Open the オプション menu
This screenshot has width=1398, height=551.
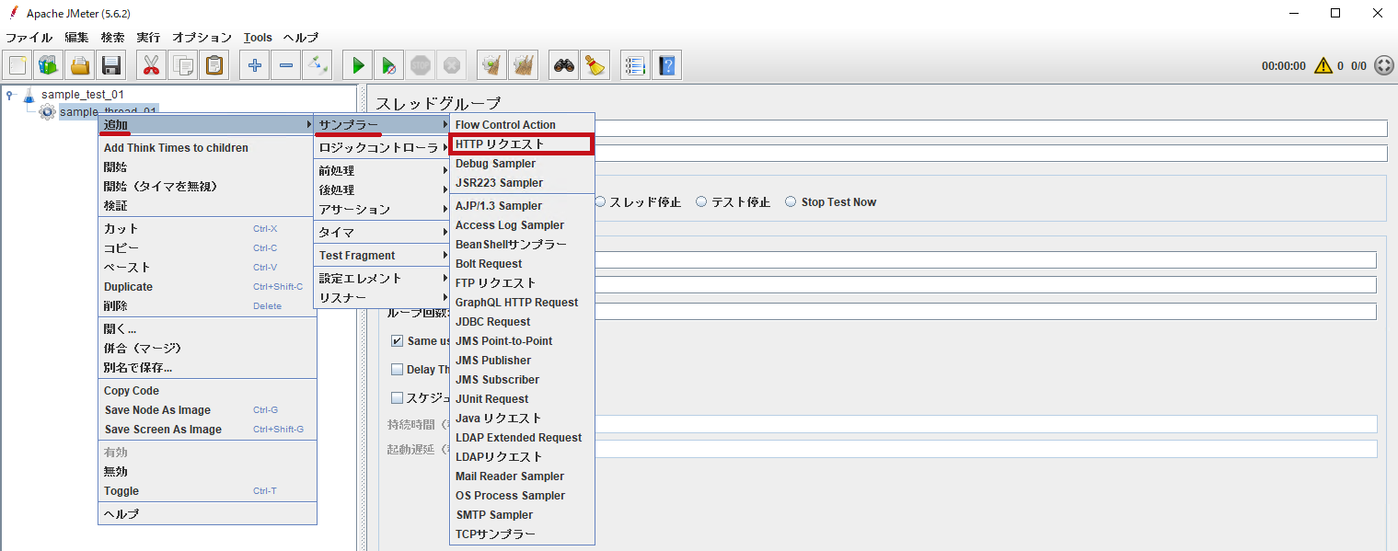click(x=202, y=38)
